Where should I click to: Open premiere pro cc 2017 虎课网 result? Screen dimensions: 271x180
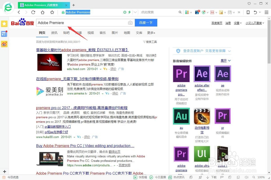pos(82,108)
